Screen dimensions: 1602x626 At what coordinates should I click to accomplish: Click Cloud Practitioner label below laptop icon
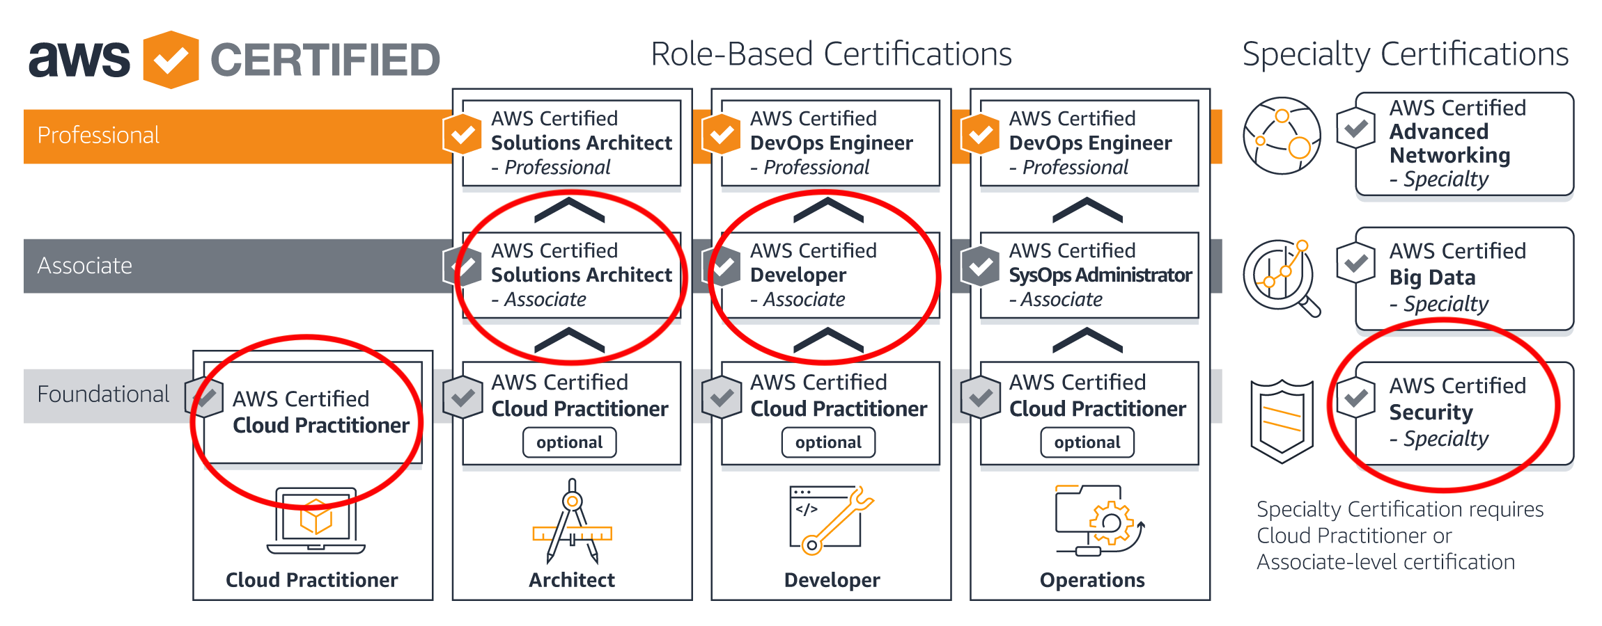311,580
